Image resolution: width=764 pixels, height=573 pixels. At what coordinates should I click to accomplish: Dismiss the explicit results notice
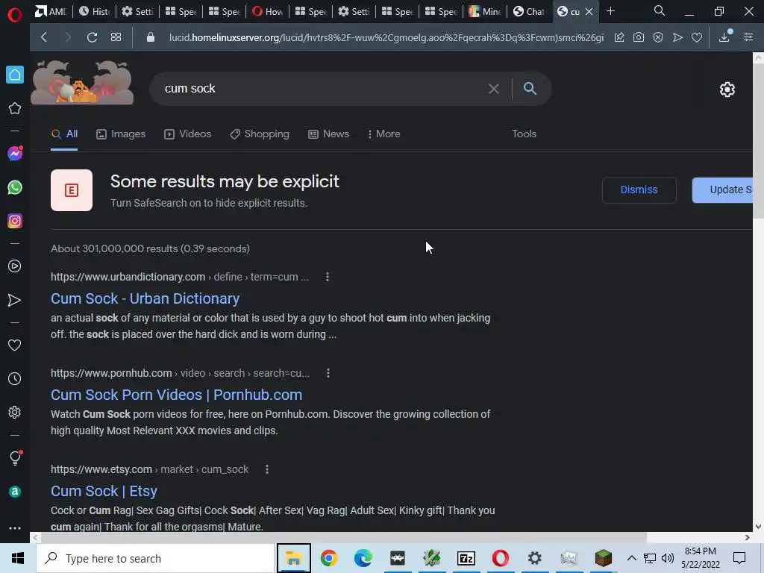[x=639, y=190]
